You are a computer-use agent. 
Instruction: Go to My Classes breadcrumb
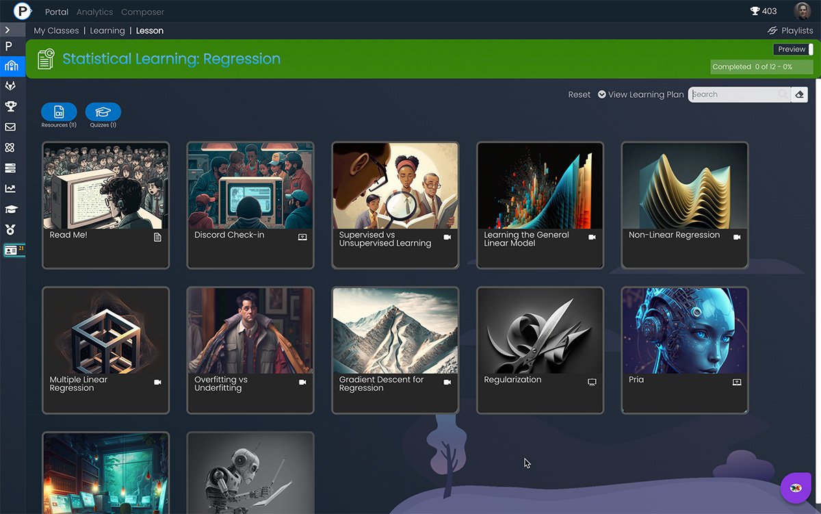(x=56, y=31)
